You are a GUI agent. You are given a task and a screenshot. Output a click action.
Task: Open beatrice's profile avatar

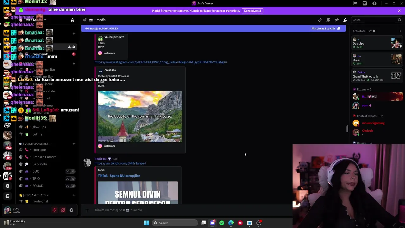(87, 163)
